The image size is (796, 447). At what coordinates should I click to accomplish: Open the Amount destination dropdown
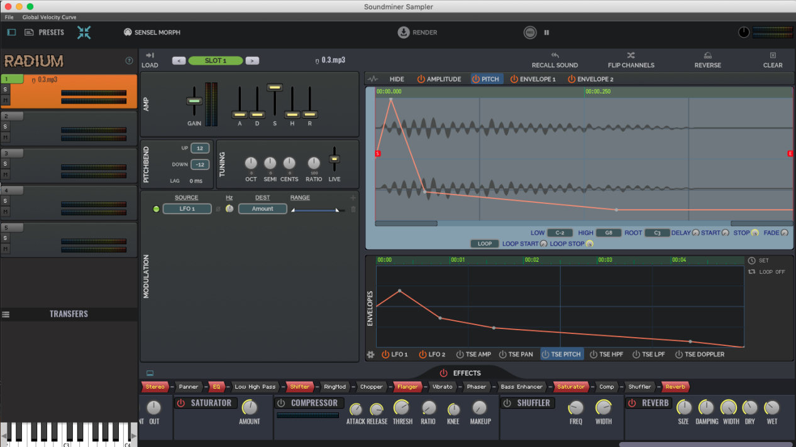262,209
